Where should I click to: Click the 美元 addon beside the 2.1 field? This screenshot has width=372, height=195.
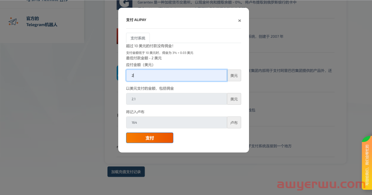(234, 99)
